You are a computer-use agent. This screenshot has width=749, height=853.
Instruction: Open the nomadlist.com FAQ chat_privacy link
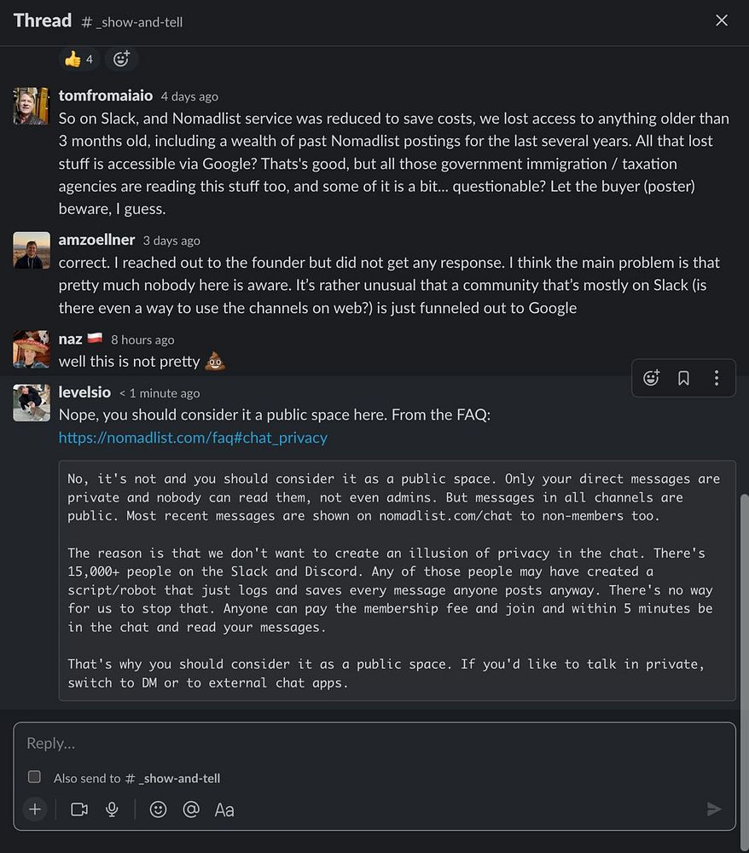click(x=193, y=438)
